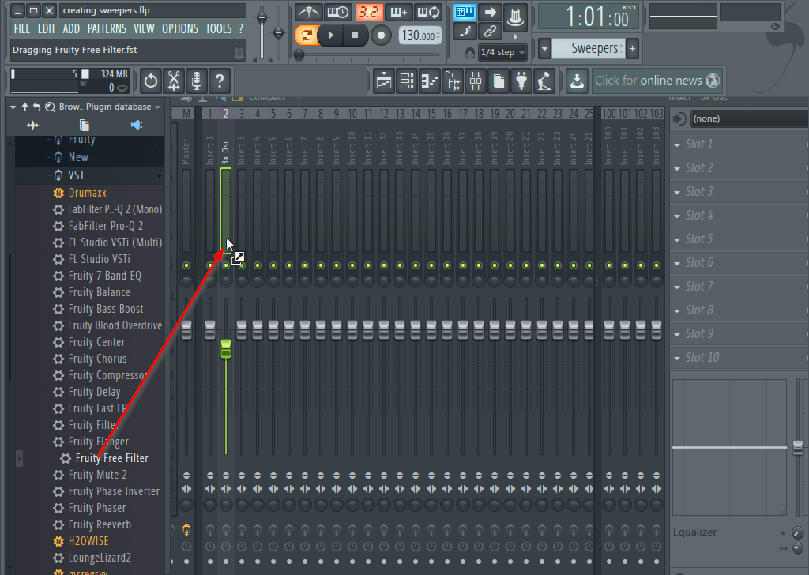This screenshot has width=809, height=575.
Task: Select Drumaxx in the plugin list
Action: [87, 193]
